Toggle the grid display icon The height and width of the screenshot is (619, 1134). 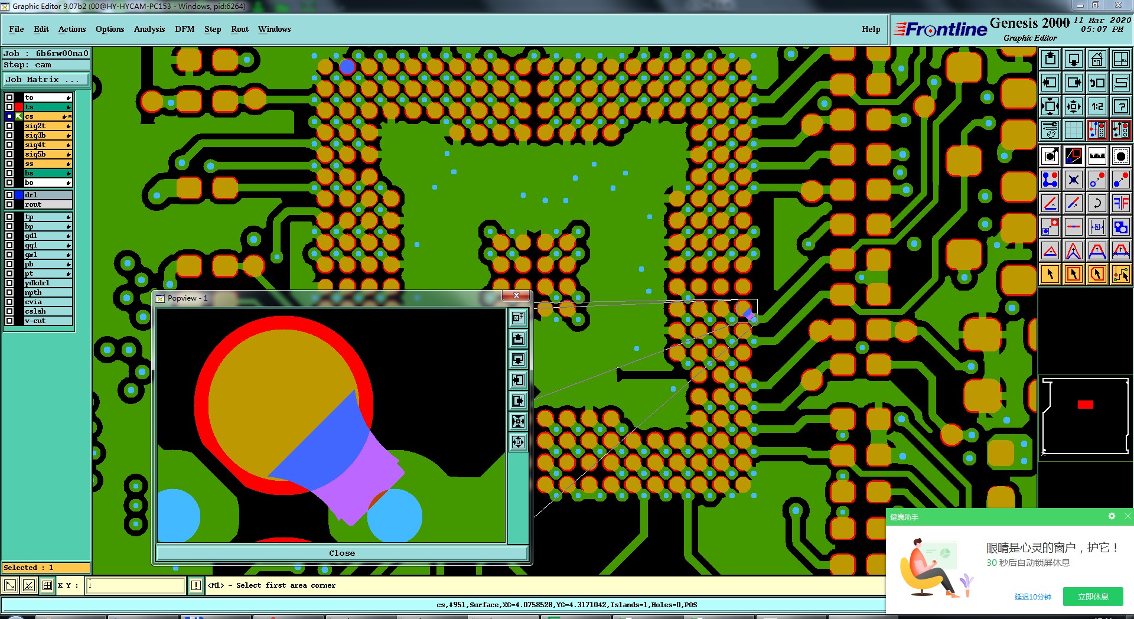click(x=1074, y=129)
